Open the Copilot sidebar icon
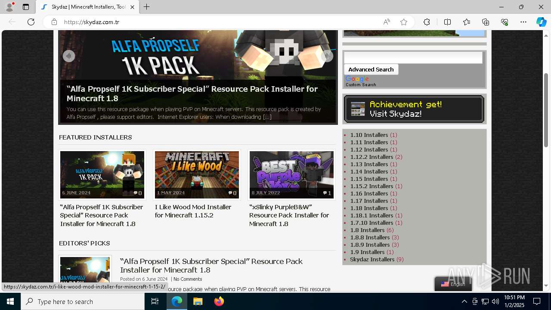This screenshot has width=551, height=310. click(541, 22)
